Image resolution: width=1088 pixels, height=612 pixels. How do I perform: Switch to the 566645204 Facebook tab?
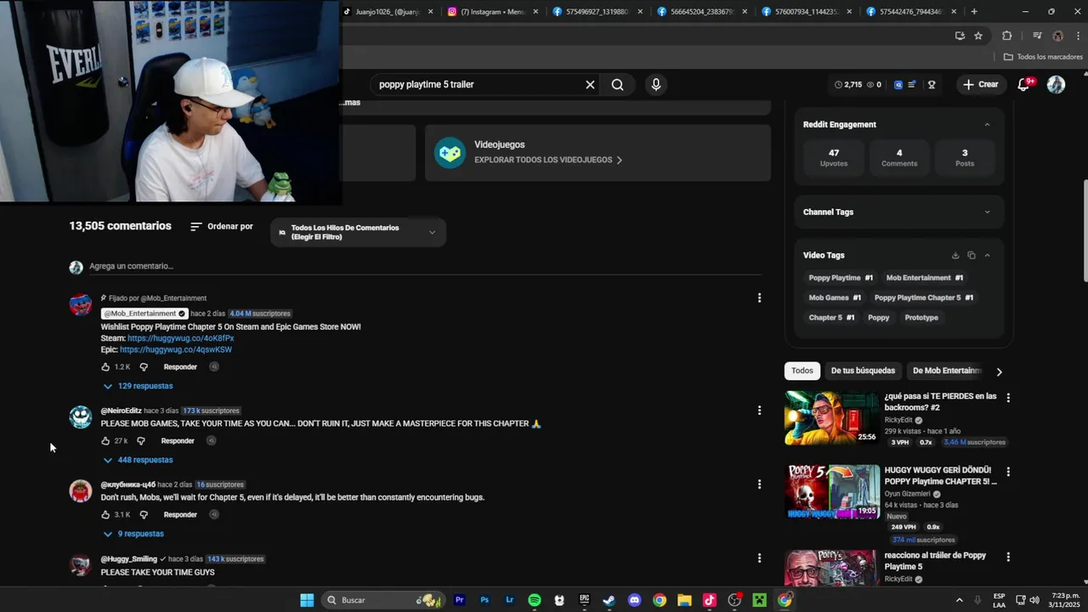(x=702, y=12)
